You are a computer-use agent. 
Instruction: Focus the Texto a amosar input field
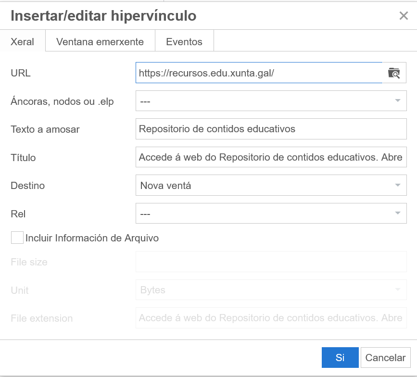click(x=271, y=129)
